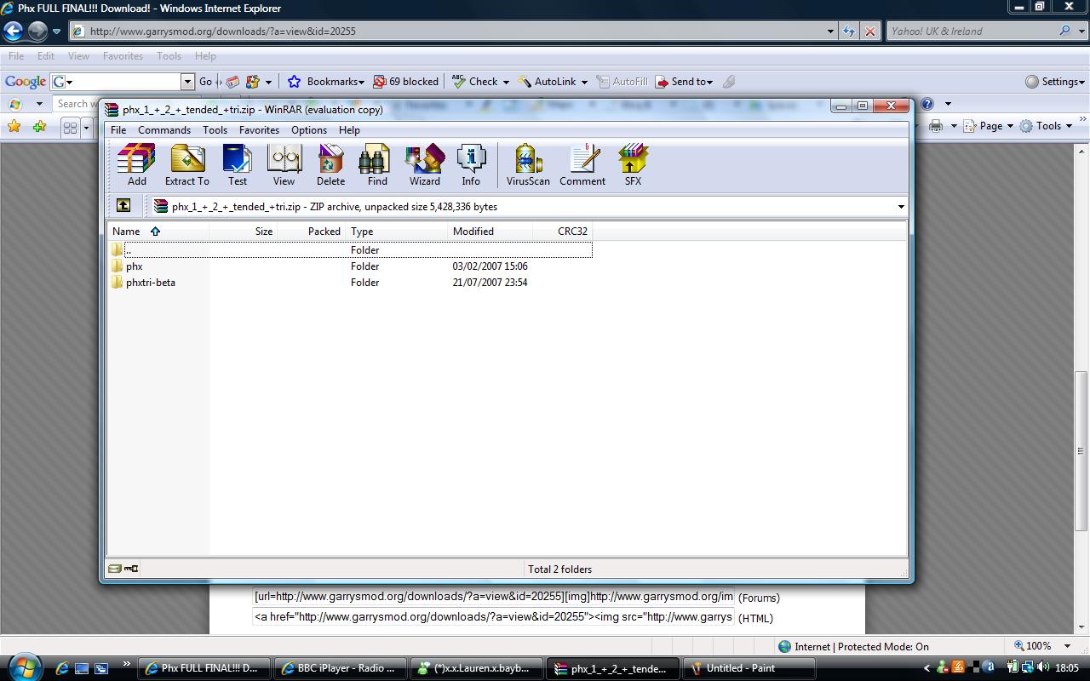
Task: Sort by the Packed column header
Action: point(311,232)
